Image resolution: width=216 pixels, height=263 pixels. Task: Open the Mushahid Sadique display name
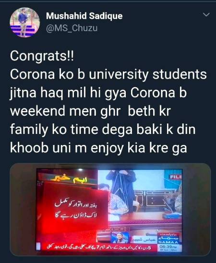[84, 16]
